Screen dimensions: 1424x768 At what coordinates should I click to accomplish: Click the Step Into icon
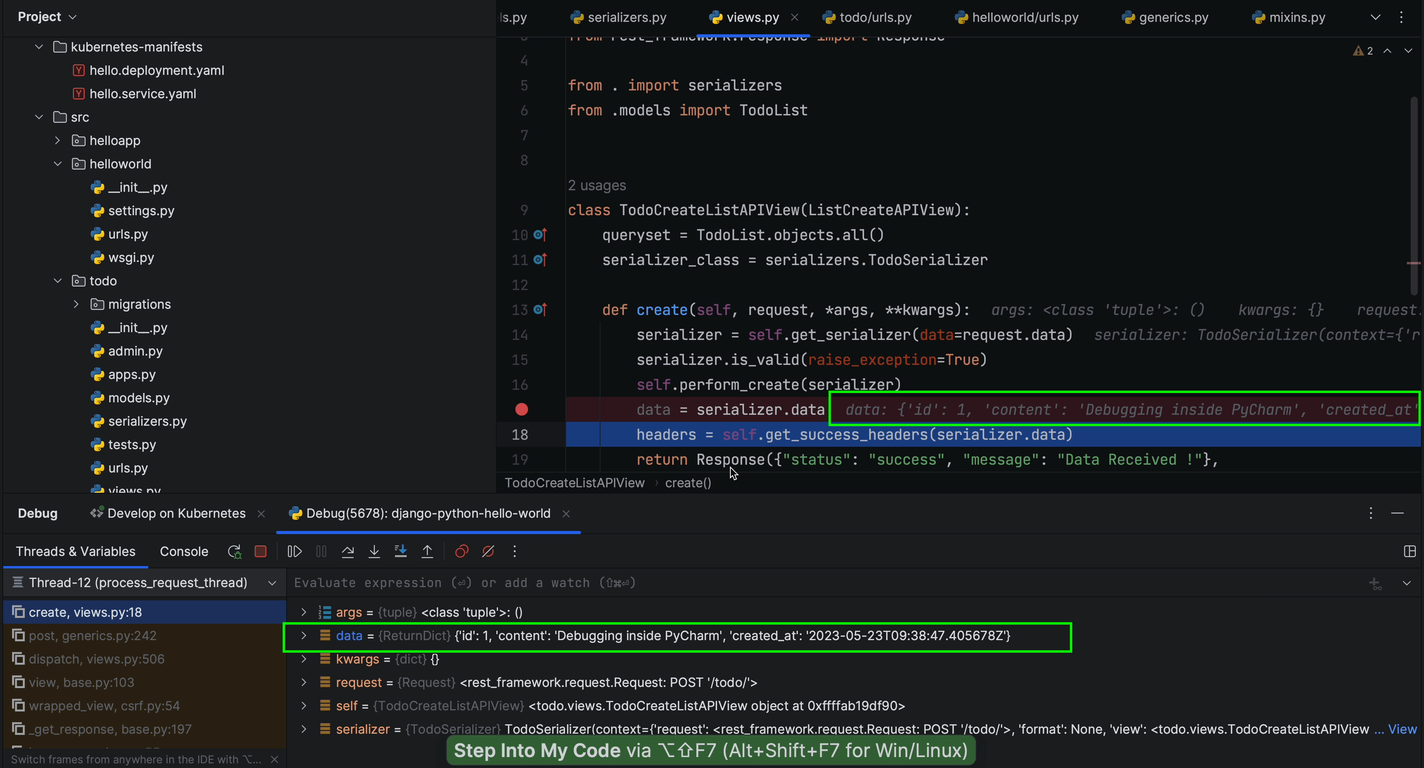click(374, 551)
